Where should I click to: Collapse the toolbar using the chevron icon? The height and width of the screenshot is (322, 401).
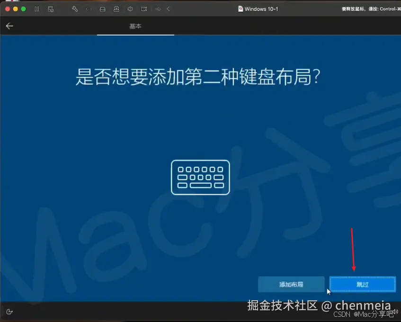pyautogui.click(x=169, y=9)
